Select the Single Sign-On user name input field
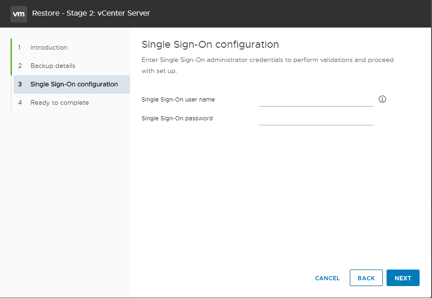The height and width of the screenshot is (298, 432). tap(316, 100)
